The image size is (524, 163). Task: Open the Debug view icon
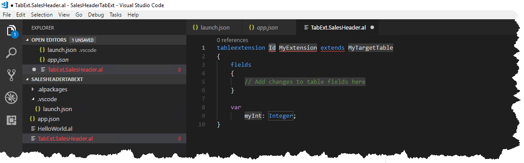pyautogui.click(x=12, y=98)
